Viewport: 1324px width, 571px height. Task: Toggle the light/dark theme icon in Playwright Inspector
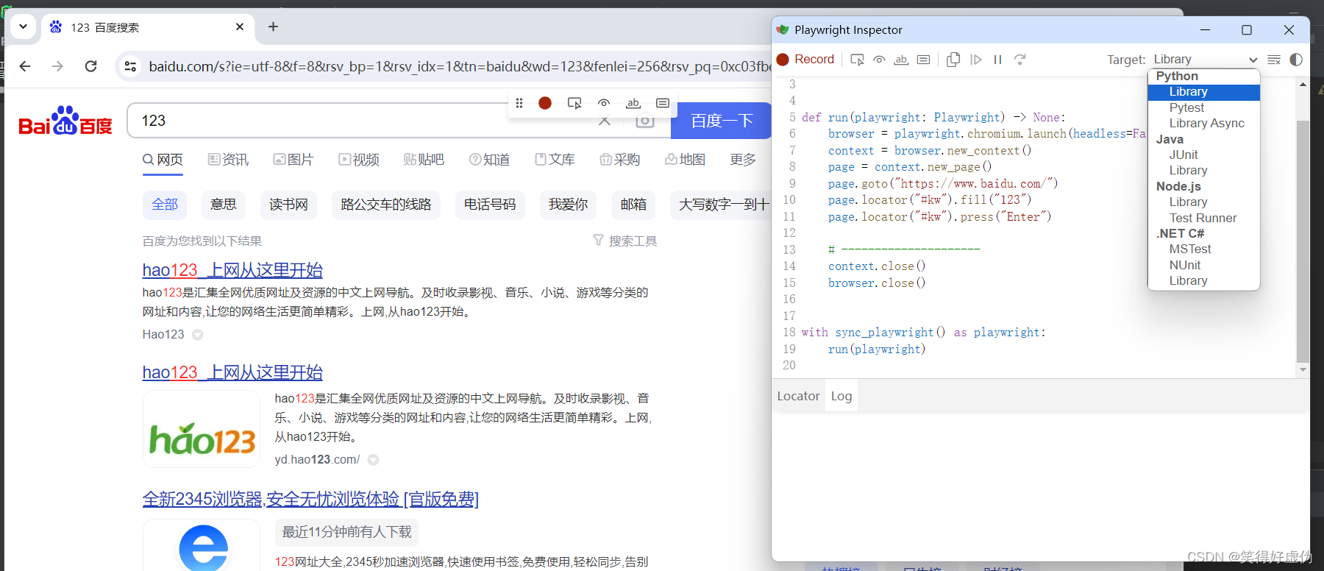click(x=1296, y=60)
